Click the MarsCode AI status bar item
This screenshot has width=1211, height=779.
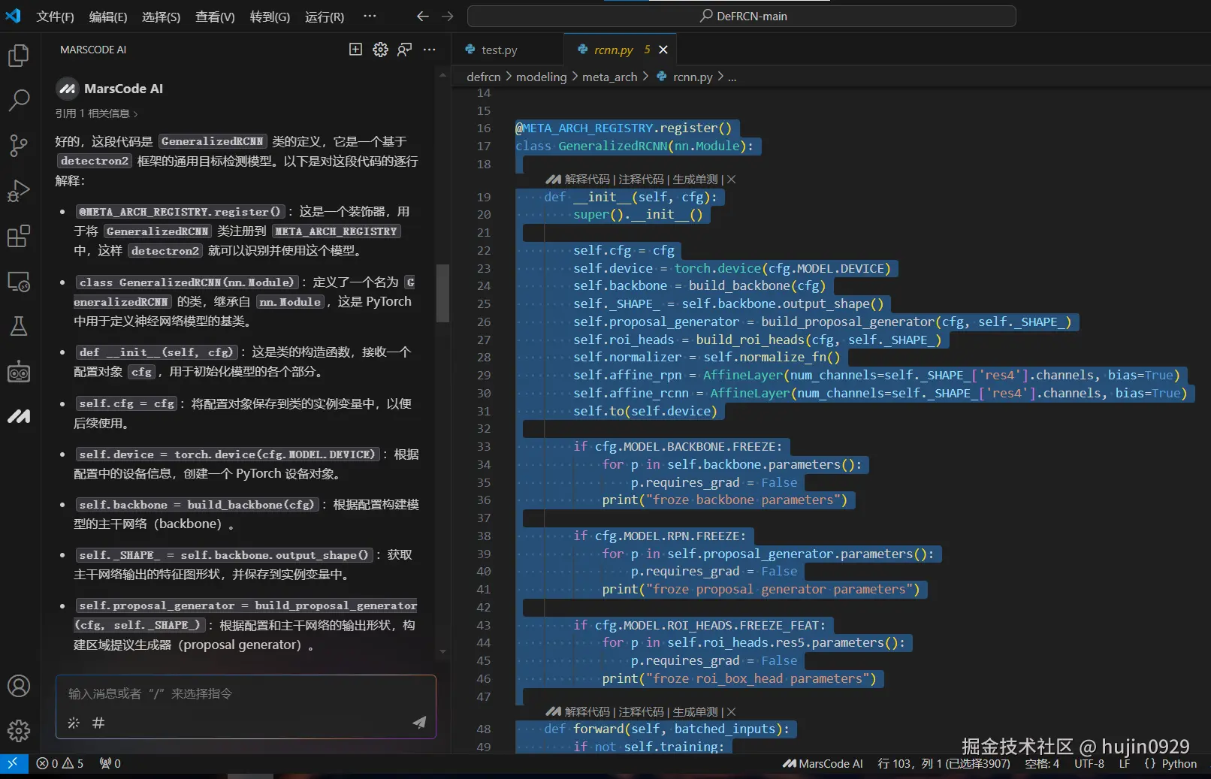(x=823, y=763)
